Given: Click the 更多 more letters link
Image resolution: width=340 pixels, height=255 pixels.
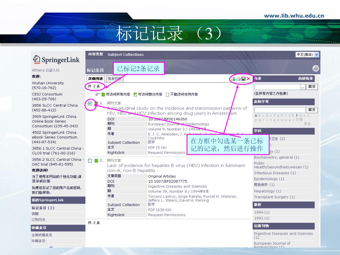Looking at the screenshot, I should 307,124.
